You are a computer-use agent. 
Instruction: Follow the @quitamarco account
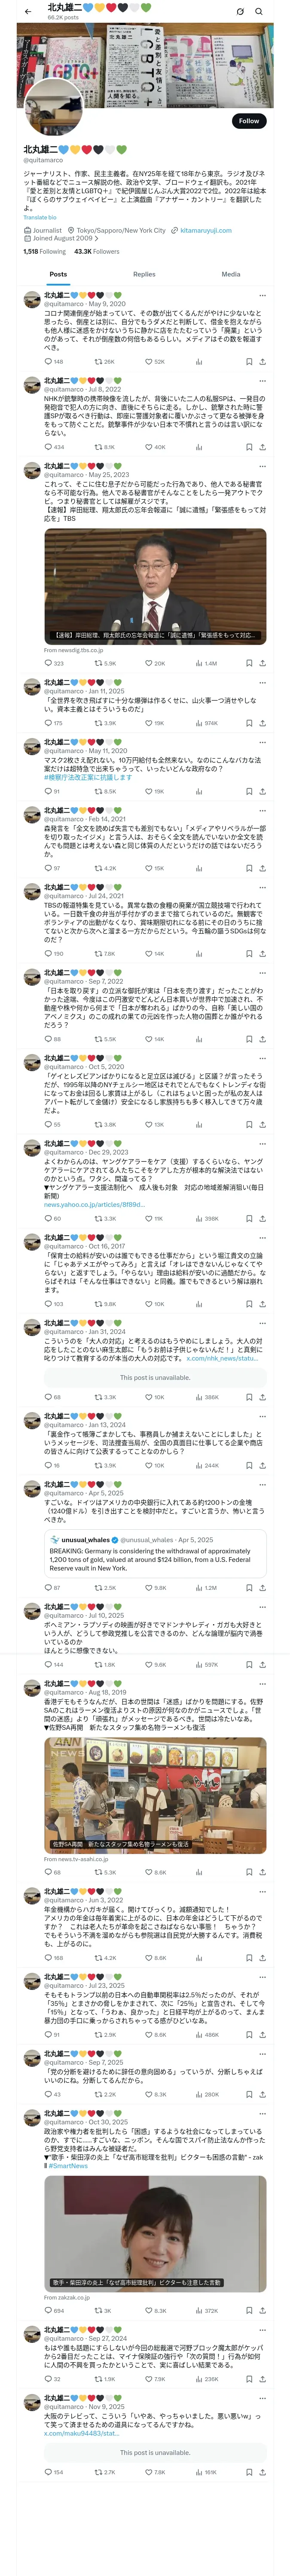click(249, 120)
